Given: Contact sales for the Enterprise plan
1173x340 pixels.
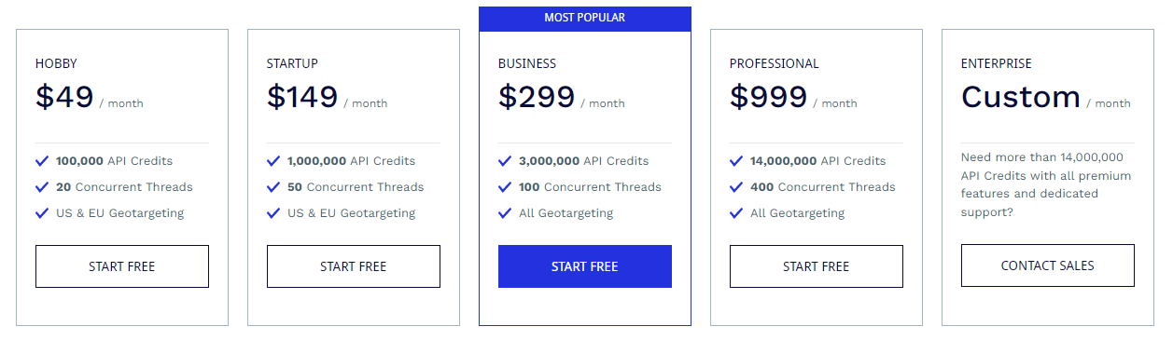Looking at the screenshot, I should pyautogui.click(x=1048, y=265).
